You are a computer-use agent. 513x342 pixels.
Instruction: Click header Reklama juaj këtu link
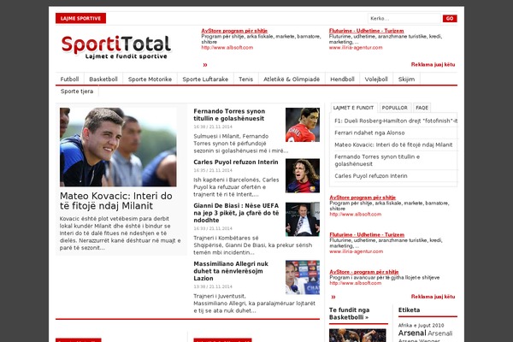pyautogui.click(x=433, y=64)
